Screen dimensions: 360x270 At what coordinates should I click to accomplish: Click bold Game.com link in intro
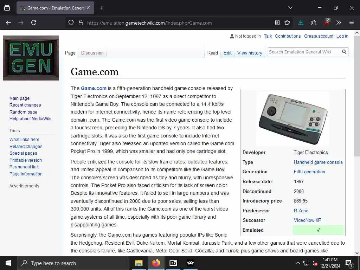pos(94,88)
